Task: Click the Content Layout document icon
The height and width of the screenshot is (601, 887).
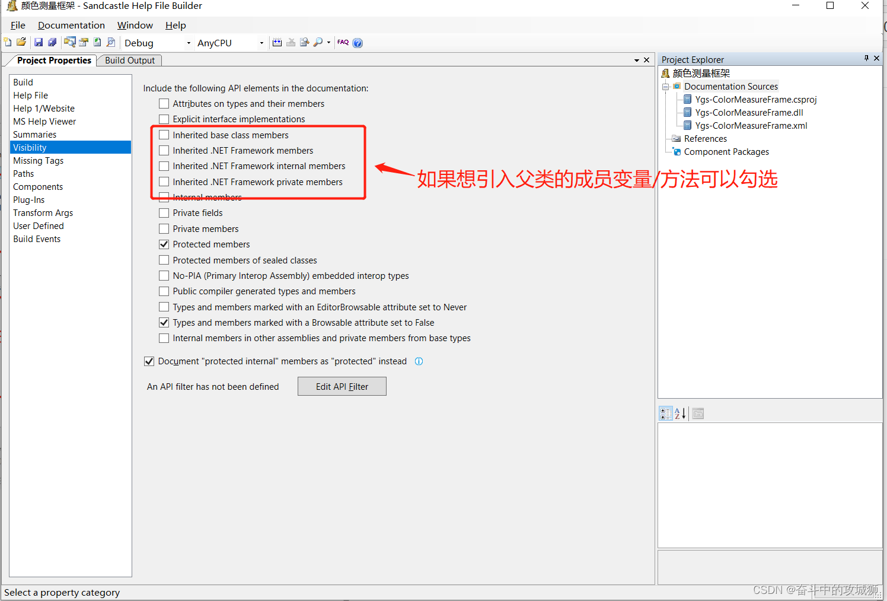Action: 97,42
